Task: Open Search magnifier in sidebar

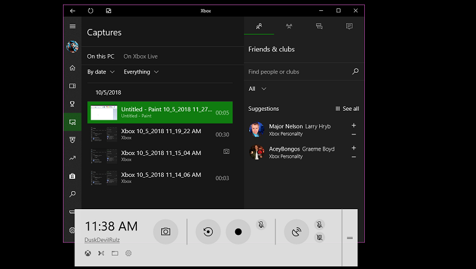Action: (73, 194)
